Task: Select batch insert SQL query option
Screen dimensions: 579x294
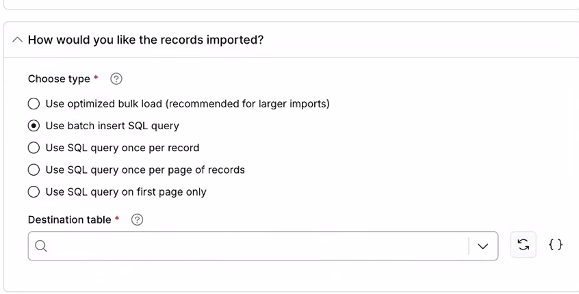Action: [34, 126]
